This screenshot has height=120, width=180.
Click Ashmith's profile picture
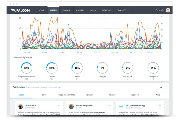pyautogui.click(x=21, y=106)
